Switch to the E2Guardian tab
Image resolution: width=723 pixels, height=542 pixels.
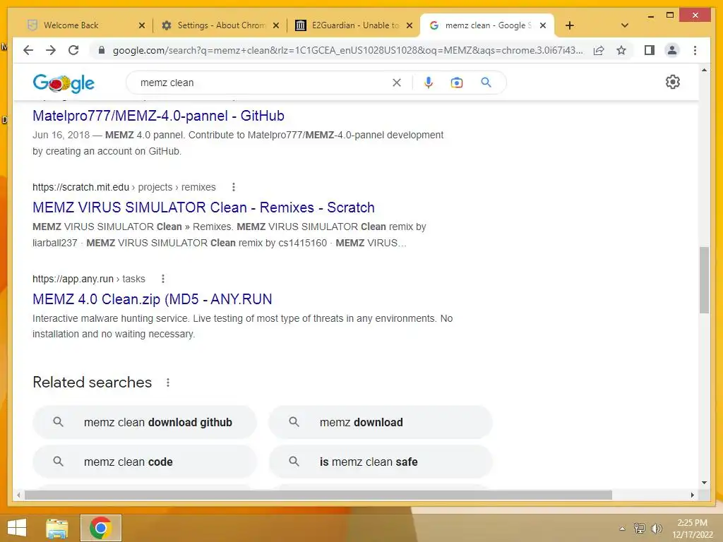click(353, 25)
